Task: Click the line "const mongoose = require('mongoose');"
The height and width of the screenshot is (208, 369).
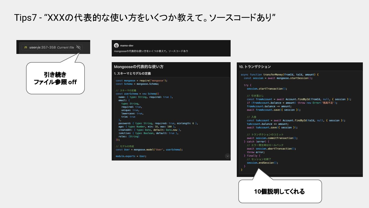Action: (141, 80)
